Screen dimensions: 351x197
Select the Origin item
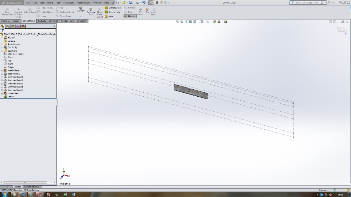click(9, 67)
